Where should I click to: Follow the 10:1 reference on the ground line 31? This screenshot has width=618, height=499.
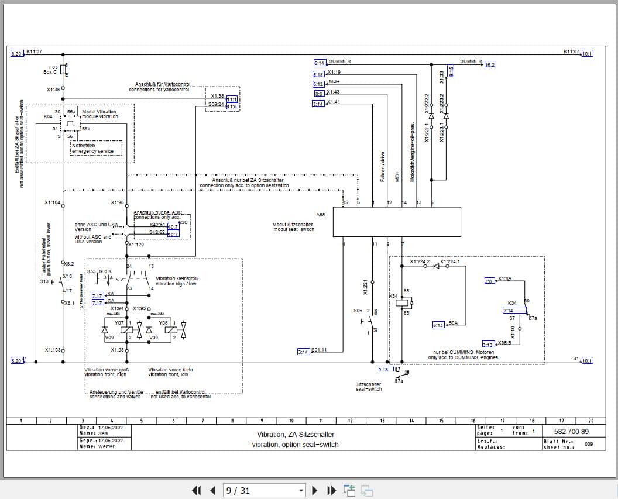[587, 360]
